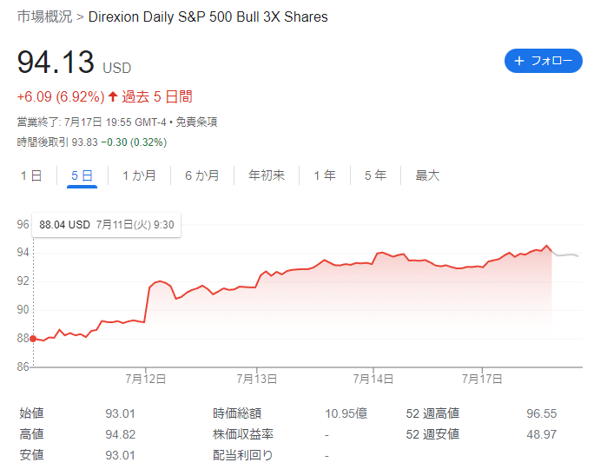Switch to the 1か月 range tab
Viewport: 607px width, 469px height.
[139, 175]
